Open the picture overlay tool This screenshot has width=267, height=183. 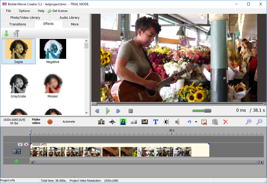(134, 122)
